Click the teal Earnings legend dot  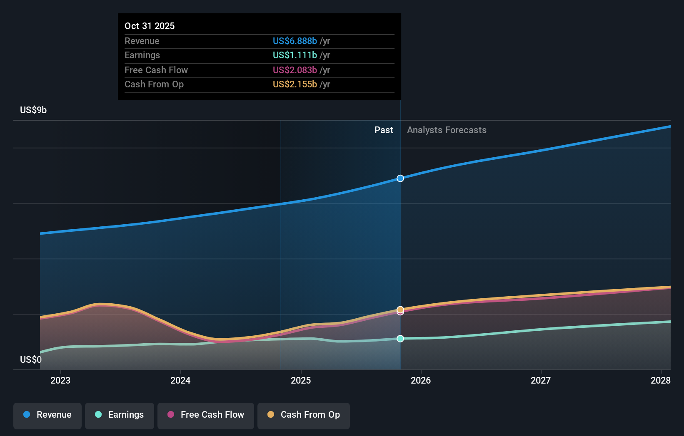tap(97, 415)
